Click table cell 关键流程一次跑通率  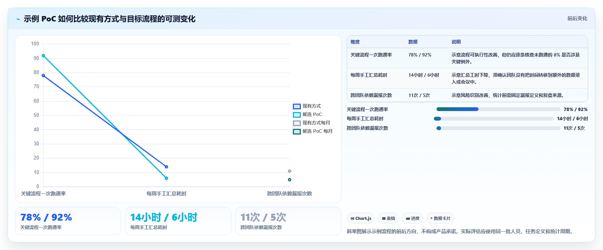371,55
